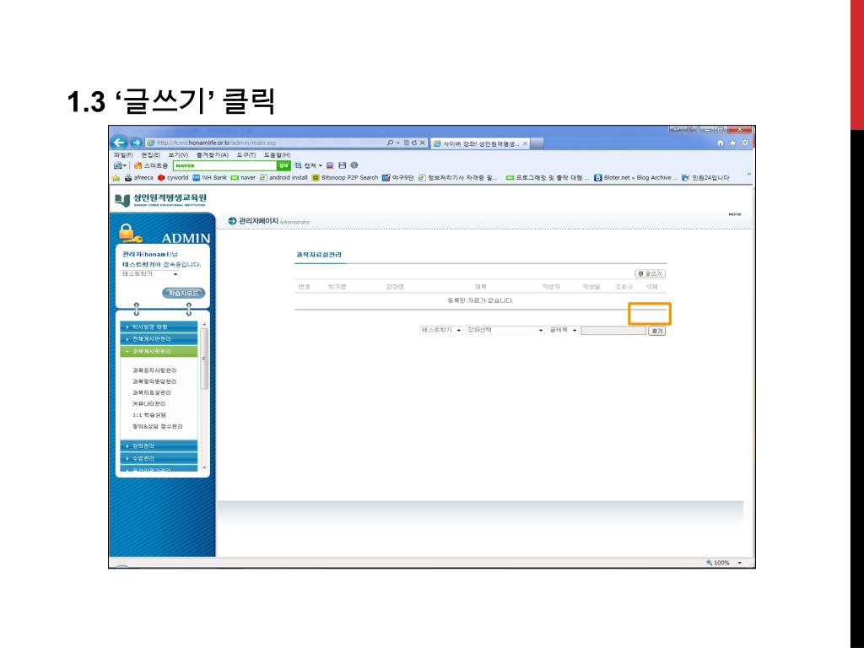Expand the 수업관리 sidebar menu
This screenshot has width=864, height=648.
pyautogui.click(x=159, y=458)
